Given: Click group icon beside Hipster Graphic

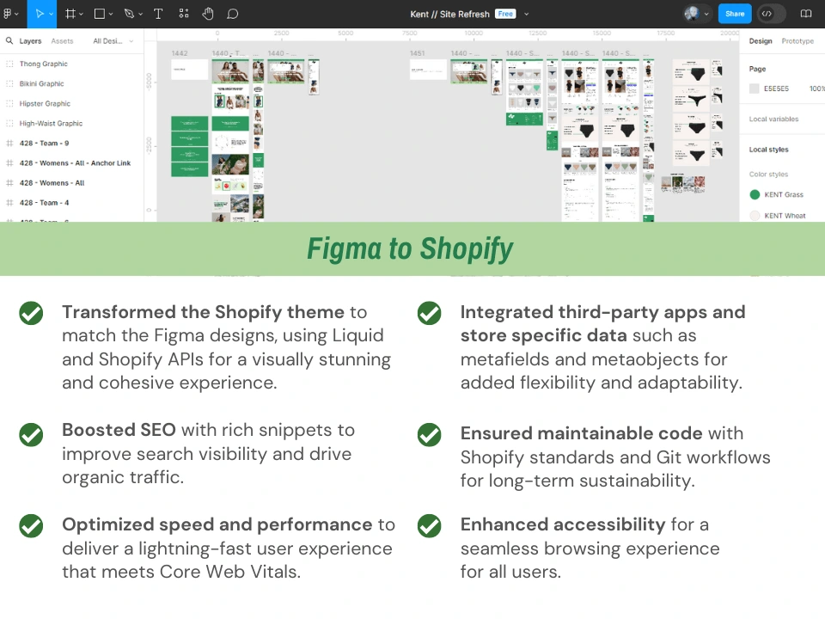Looking at the screenshot, I should pos(9,104).
